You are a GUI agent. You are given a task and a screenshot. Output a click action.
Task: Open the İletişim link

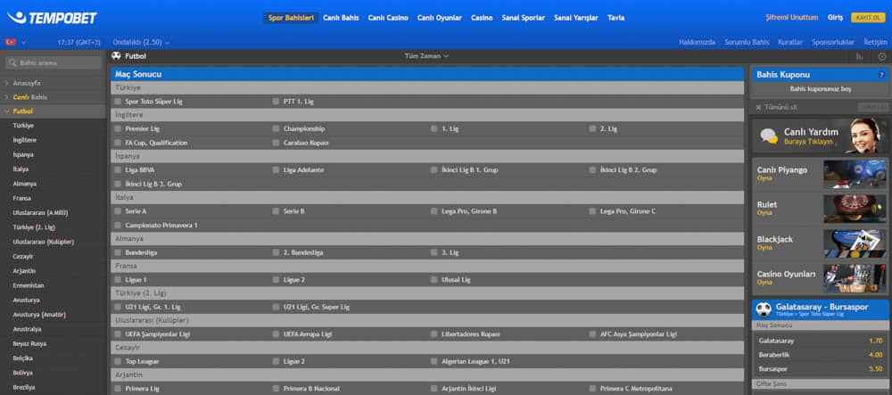coord(876,43)
